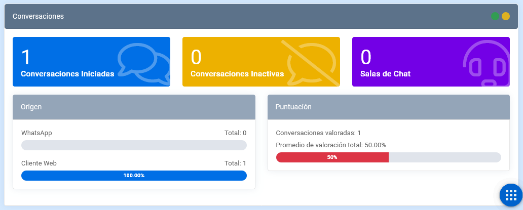The height and width of the screenshot is (210, 523).
Task: Click the Puntuación panel header
Action: [388, 107]
